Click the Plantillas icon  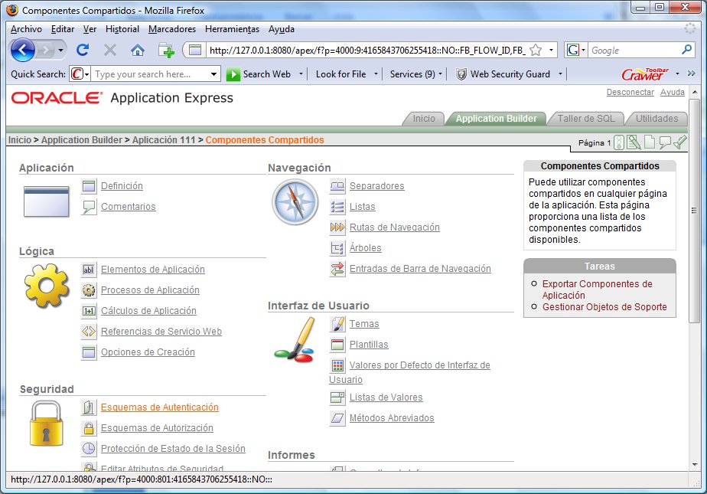coord(337,345)
